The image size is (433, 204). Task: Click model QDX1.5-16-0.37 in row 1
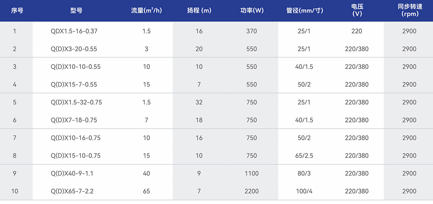74,31
